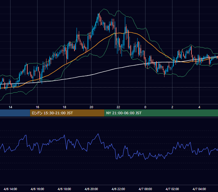Click the 4/7 02:00 date label
218x192 pixels.
pos(172,189)
